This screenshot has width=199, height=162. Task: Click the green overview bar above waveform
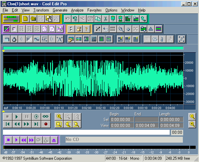93,48
